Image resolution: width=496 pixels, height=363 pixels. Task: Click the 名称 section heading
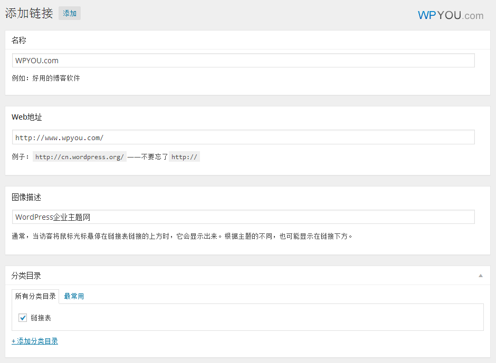click(x=19, y=40)
